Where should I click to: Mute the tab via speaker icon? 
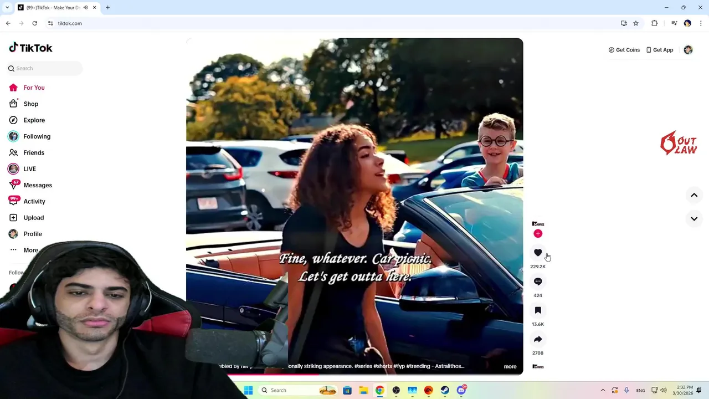point(85,8)
